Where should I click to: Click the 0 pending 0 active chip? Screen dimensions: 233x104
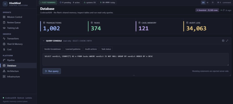pos(70,3)
